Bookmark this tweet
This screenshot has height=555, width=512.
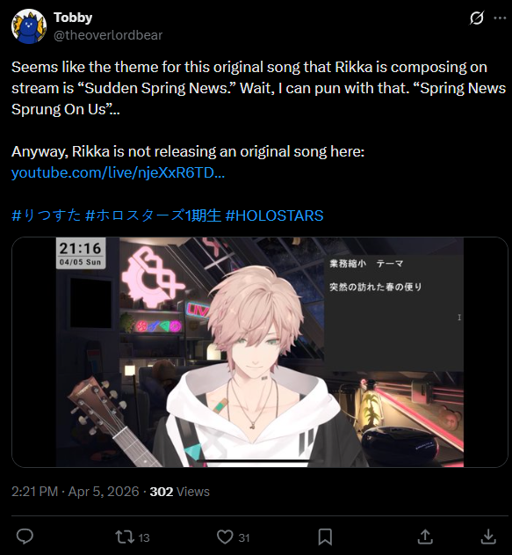(325, 537)
